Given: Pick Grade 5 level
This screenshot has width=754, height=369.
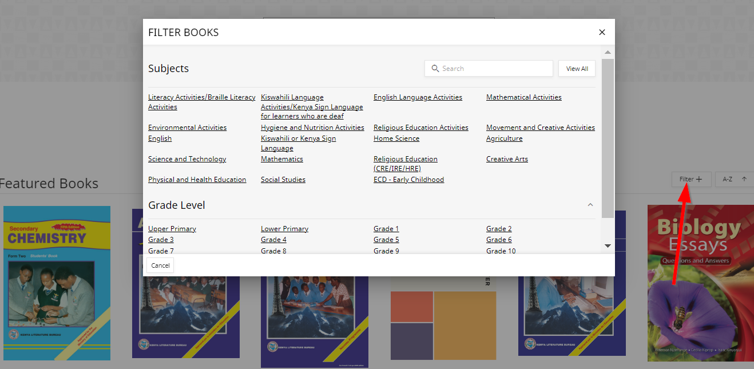Looking at the screenshot, I should pos(386,240).
